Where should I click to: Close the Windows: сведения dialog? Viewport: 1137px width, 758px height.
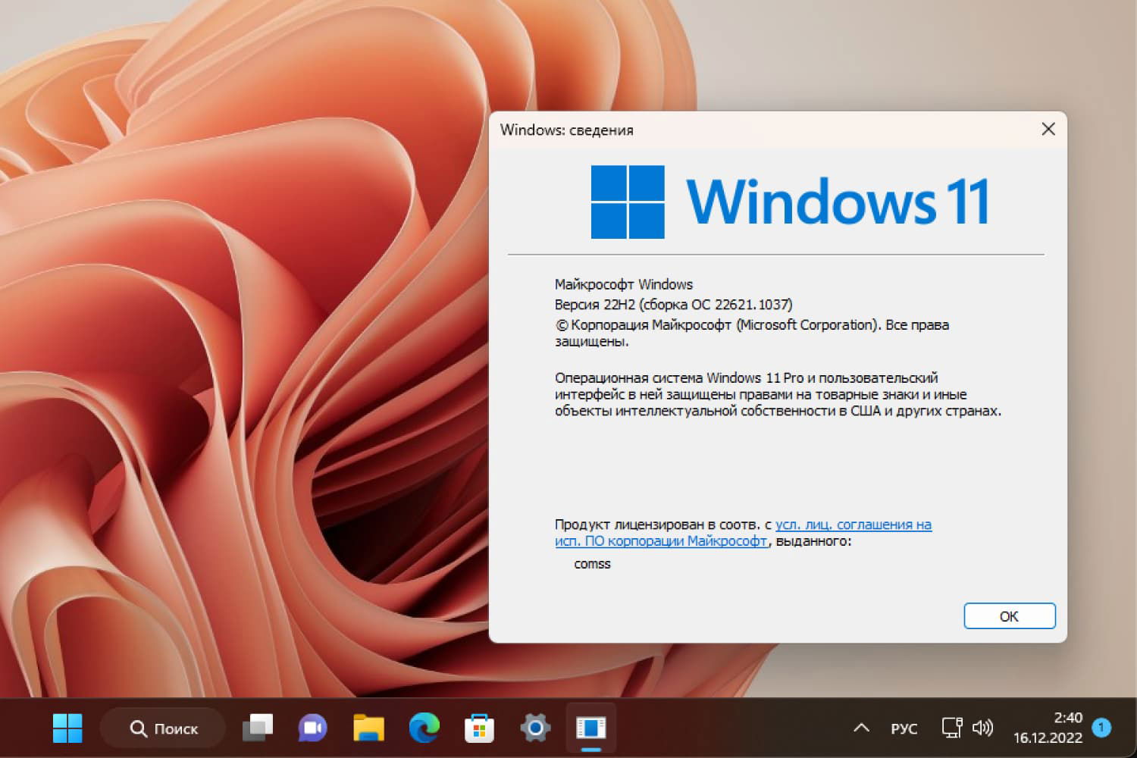(x=1048, y=130)
